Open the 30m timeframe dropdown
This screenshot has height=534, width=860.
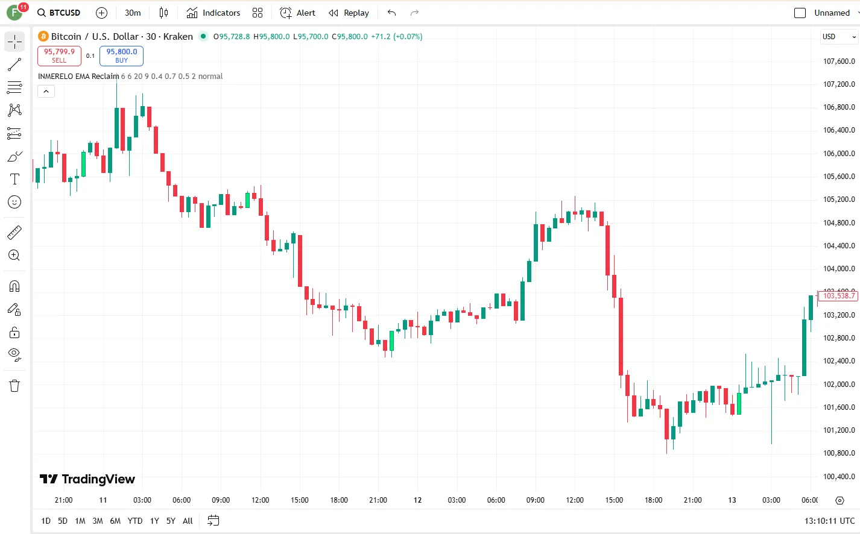132,12
